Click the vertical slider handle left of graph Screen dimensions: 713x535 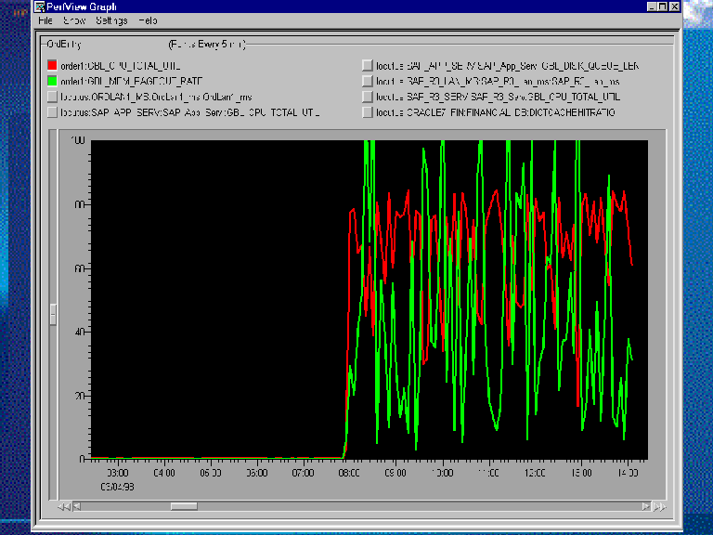point(53,314)
